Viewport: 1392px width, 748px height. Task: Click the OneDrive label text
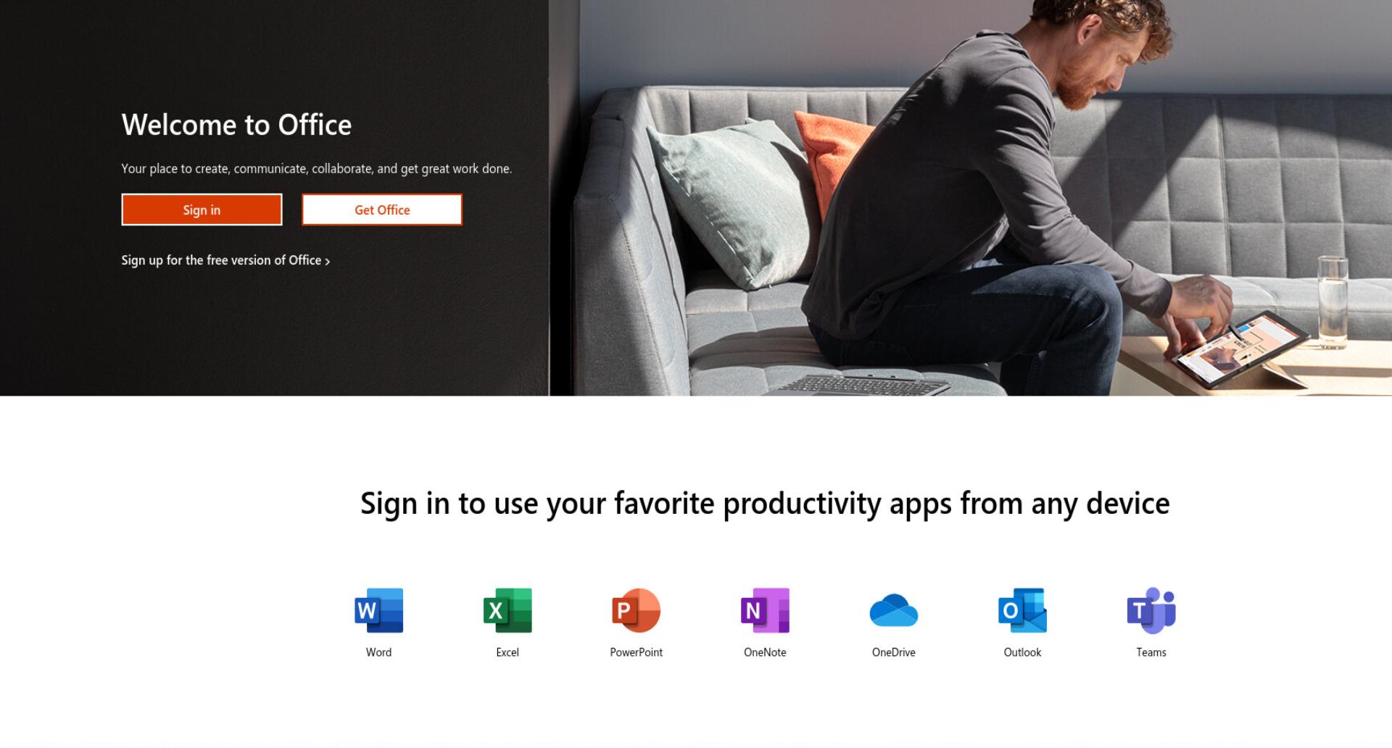point(894,652)
